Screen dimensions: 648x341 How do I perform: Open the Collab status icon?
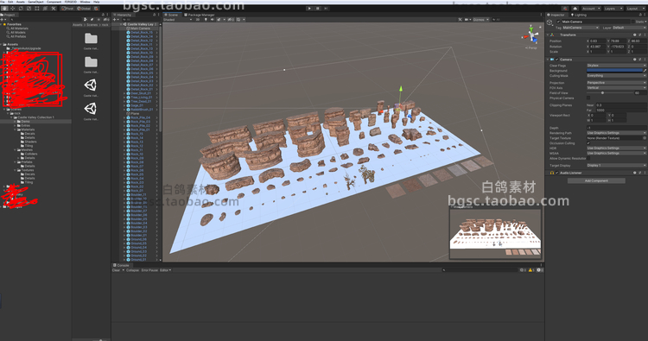(565, 9)
